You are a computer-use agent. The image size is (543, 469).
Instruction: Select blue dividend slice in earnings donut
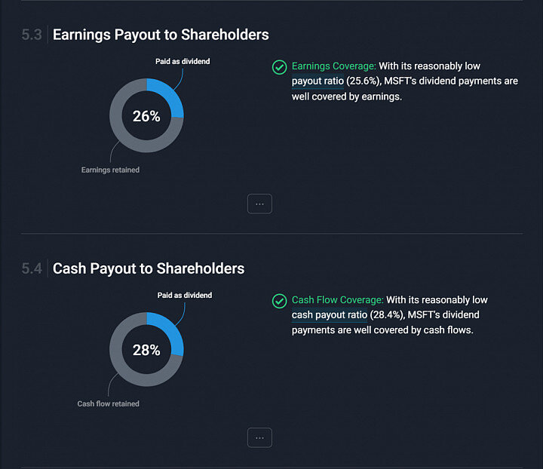click(170, 96)
